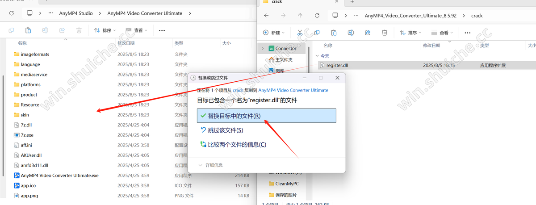Click the Cut icon in crack window

pos(300,33)
